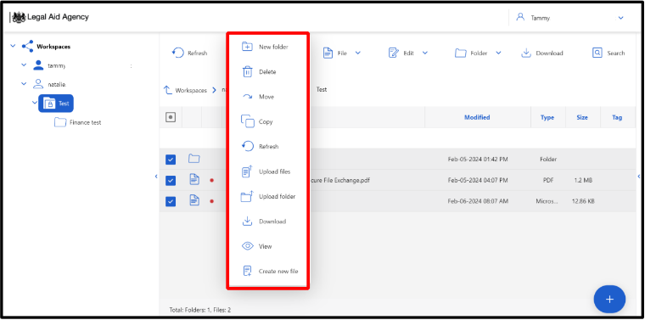645x320 pixels.
Task: Click the Delete trash icon
Action: [247, 71]
